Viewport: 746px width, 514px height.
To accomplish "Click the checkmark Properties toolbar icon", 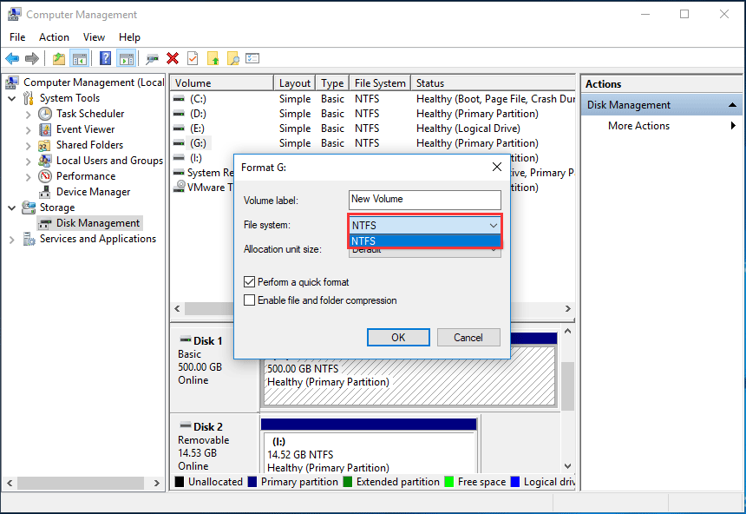I will coord(193,58).
